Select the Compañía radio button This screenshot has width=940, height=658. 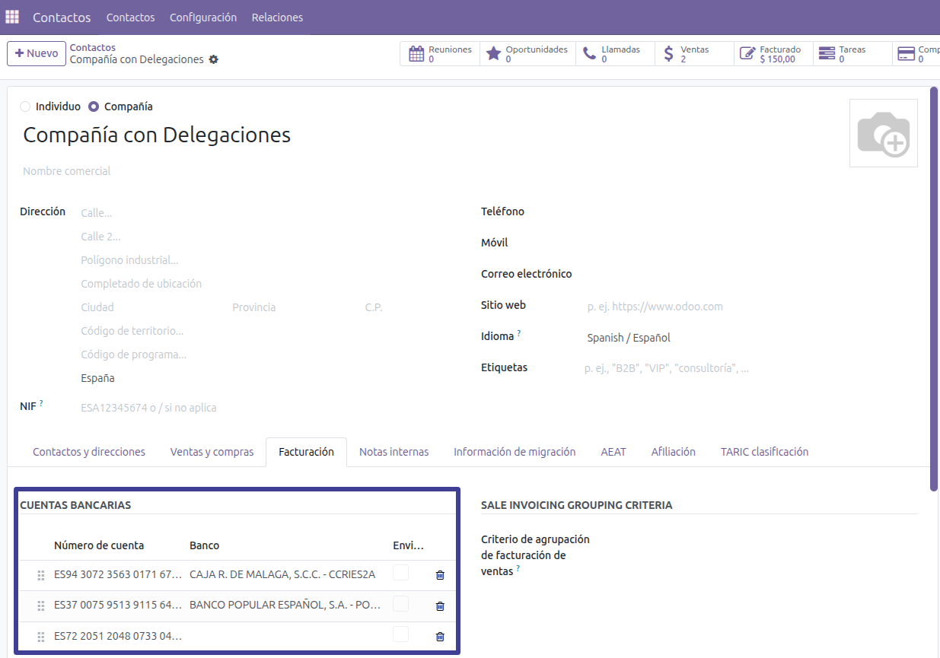tap(94, 106)
